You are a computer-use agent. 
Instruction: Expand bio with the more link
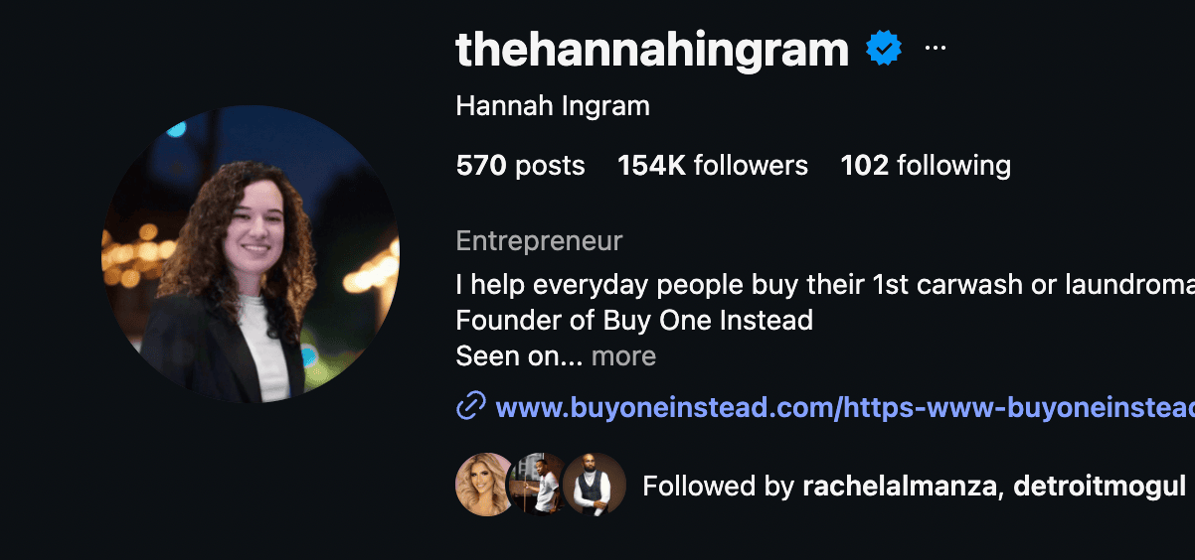click(x=623, y=355)
